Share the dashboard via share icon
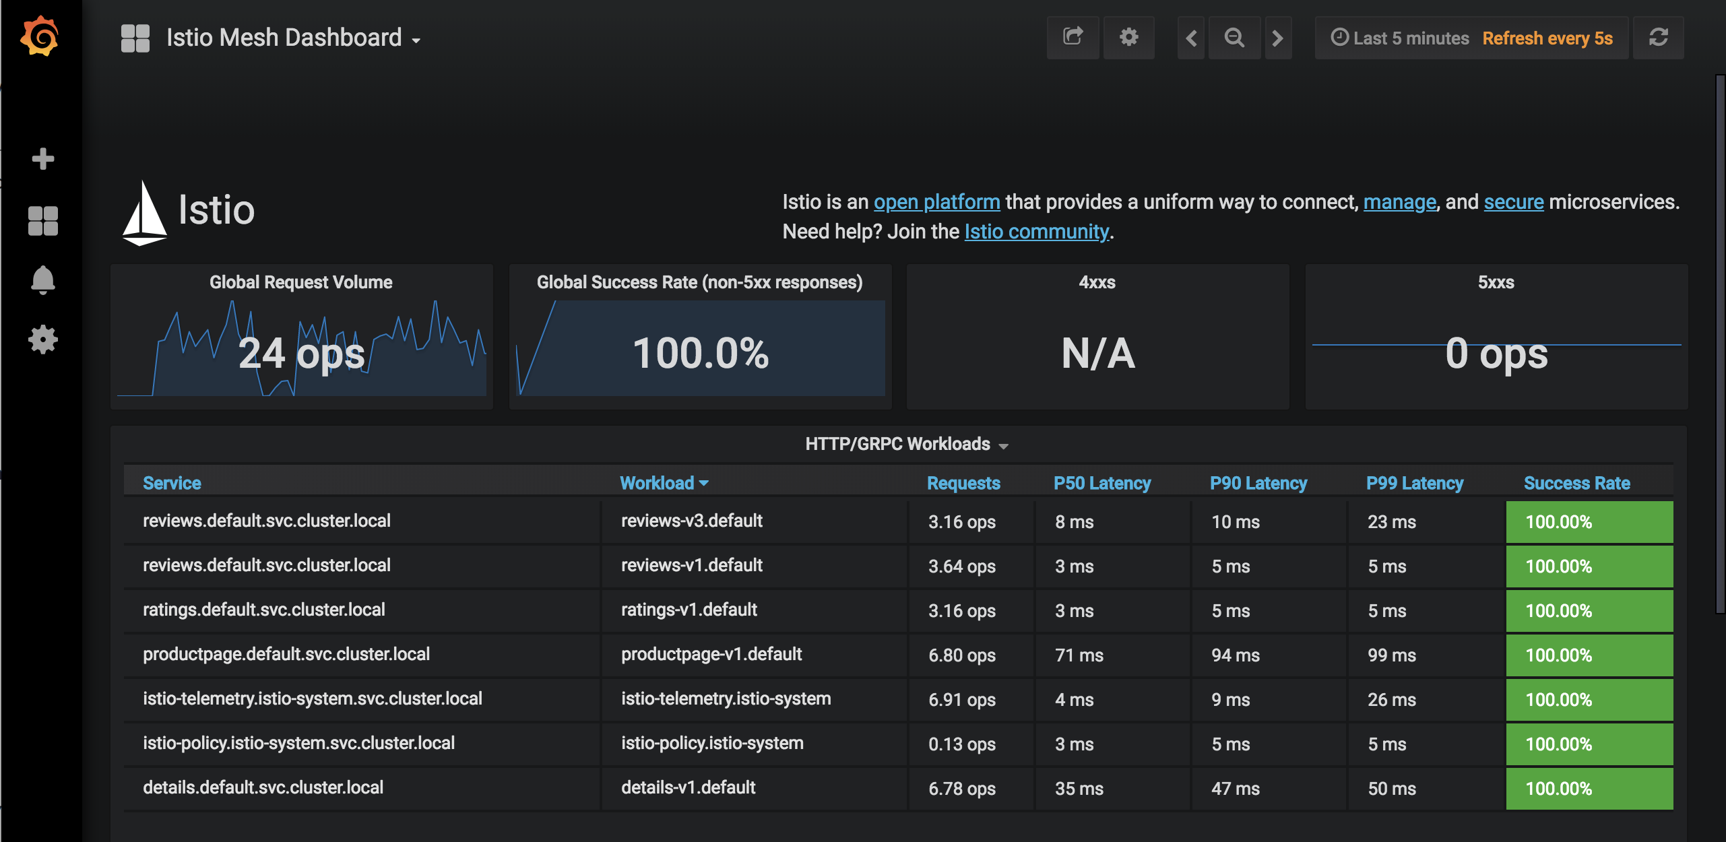This screenshot has height=842, width=1726. (1073, 37)
